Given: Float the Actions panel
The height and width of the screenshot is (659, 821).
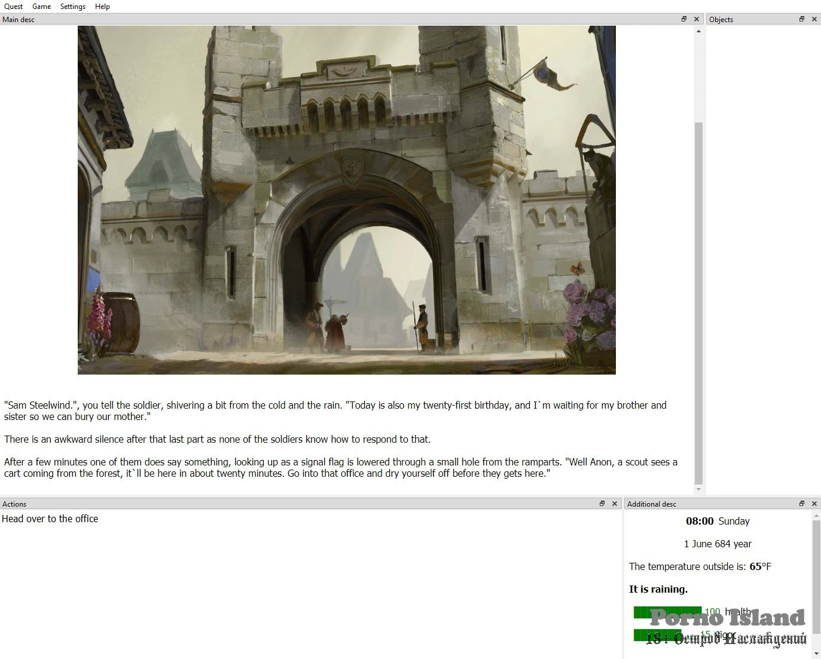Looking at the screenshot, I should [602, 504].
